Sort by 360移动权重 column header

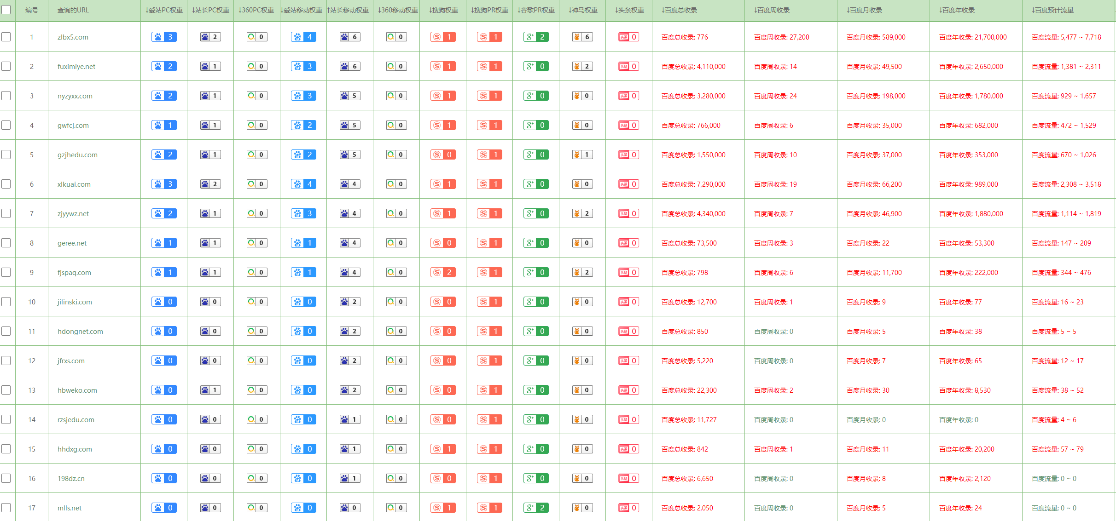click(x=398, y=10)
